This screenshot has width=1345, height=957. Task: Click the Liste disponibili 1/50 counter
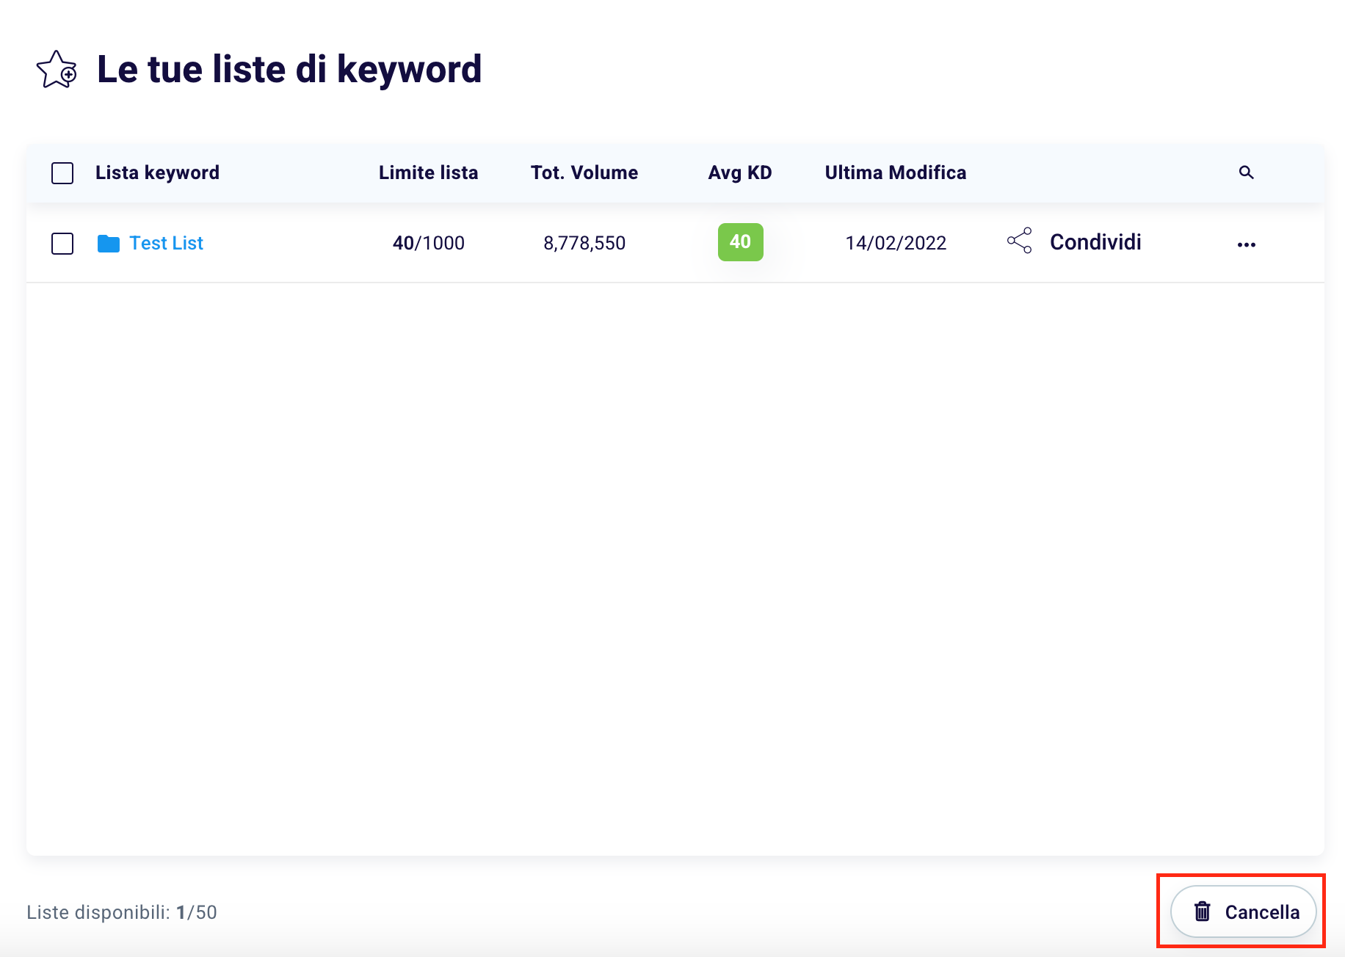pos(122,912)
